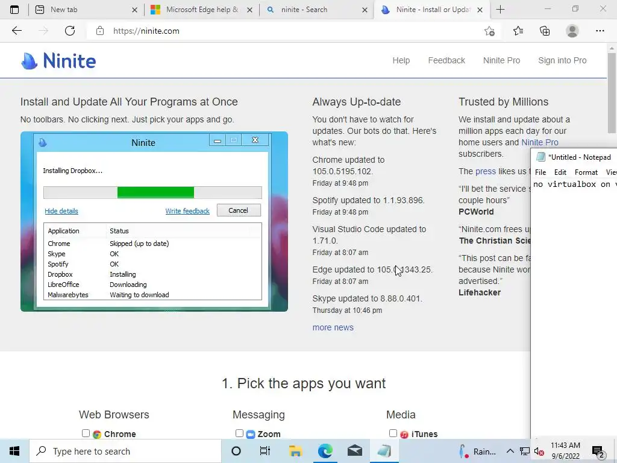
Task: Show hidden system tray icons
Action: click(510, 451)
